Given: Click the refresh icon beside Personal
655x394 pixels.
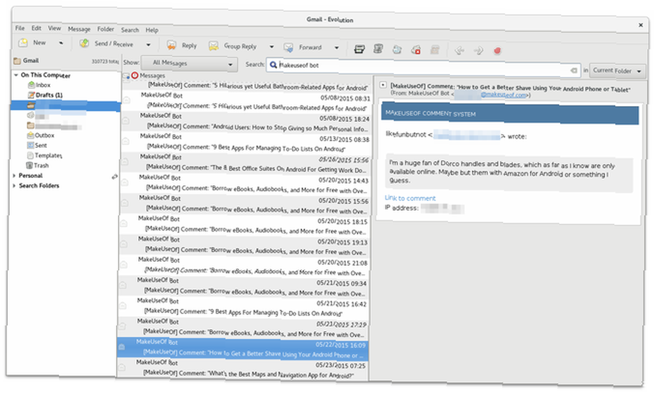Looking at the screenshot, I should (x=115, y=177).
